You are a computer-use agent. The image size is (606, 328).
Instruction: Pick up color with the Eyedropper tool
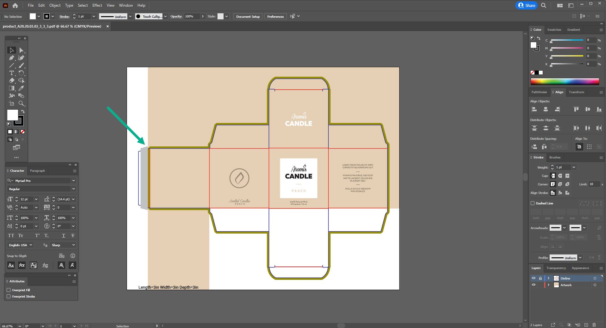pyautogui.click(x=21, y=88)
